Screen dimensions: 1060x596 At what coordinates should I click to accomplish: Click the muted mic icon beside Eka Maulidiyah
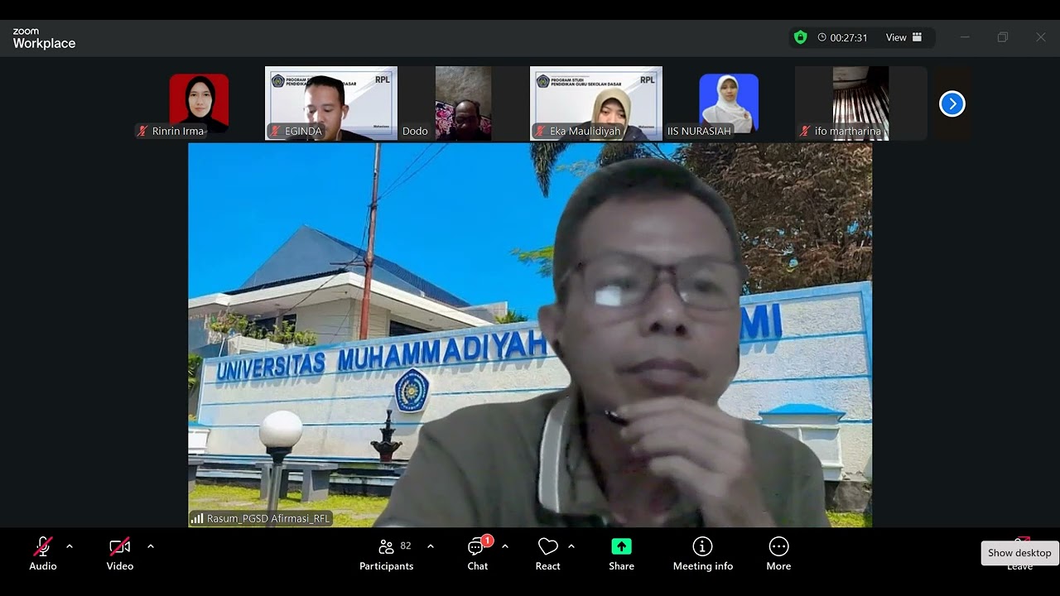[x=540, y=131]
